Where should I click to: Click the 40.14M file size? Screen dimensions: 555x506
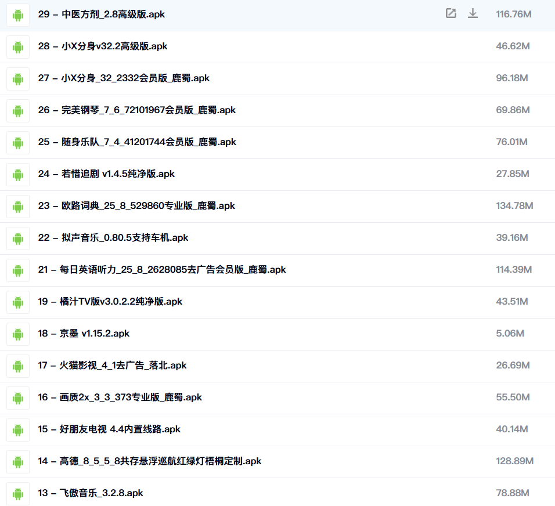coord(512,429)
